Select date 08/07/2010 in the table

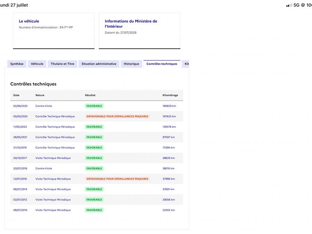point(20,210)
